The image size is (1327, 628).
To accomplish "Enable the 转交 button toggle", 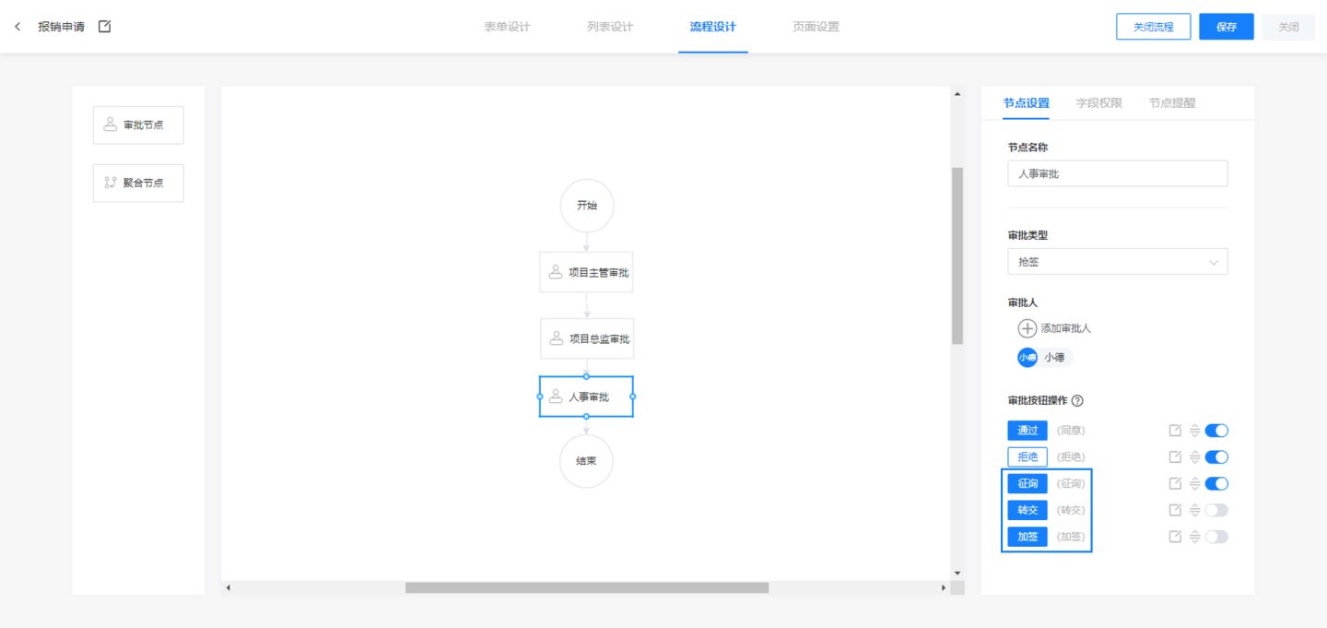I will coord(1216,510).
